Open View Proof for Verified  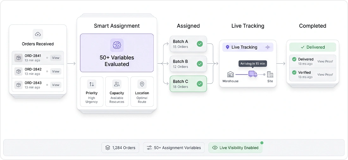pos(325,74)
